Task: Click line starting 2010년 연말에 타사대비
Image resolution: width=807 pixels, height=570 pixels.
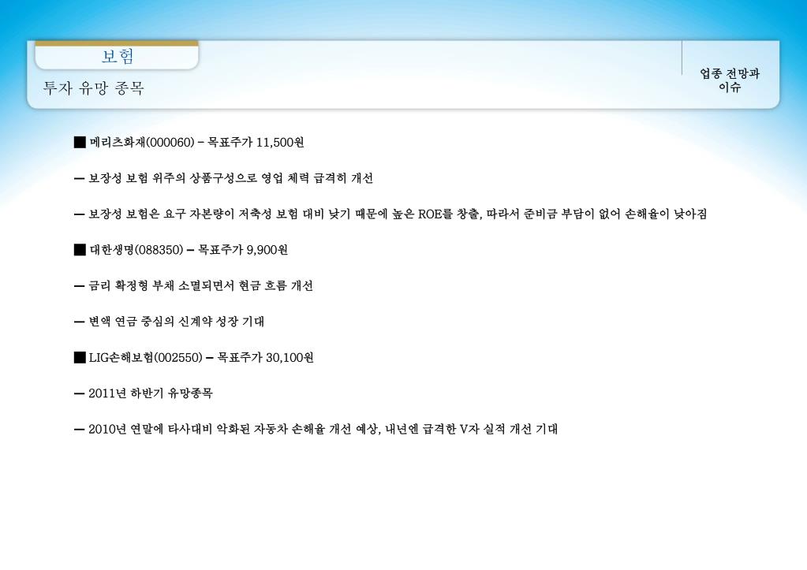Action: point(316,429)
